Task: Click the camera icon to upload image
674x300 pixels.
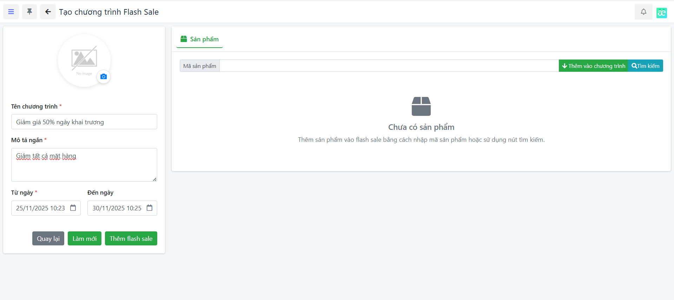Action: 104,77
